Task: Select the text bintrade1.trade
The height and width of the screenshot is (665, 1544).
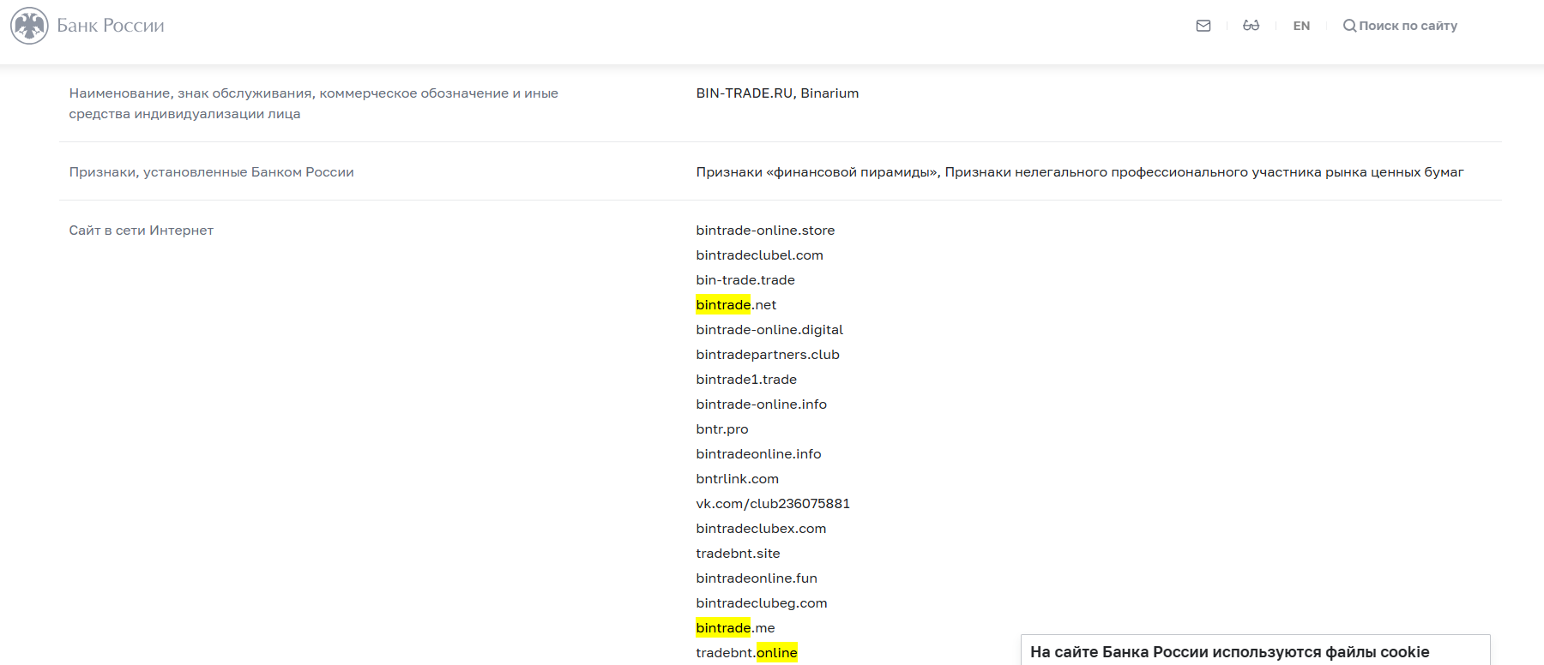Action: click(x=746, y=380)
